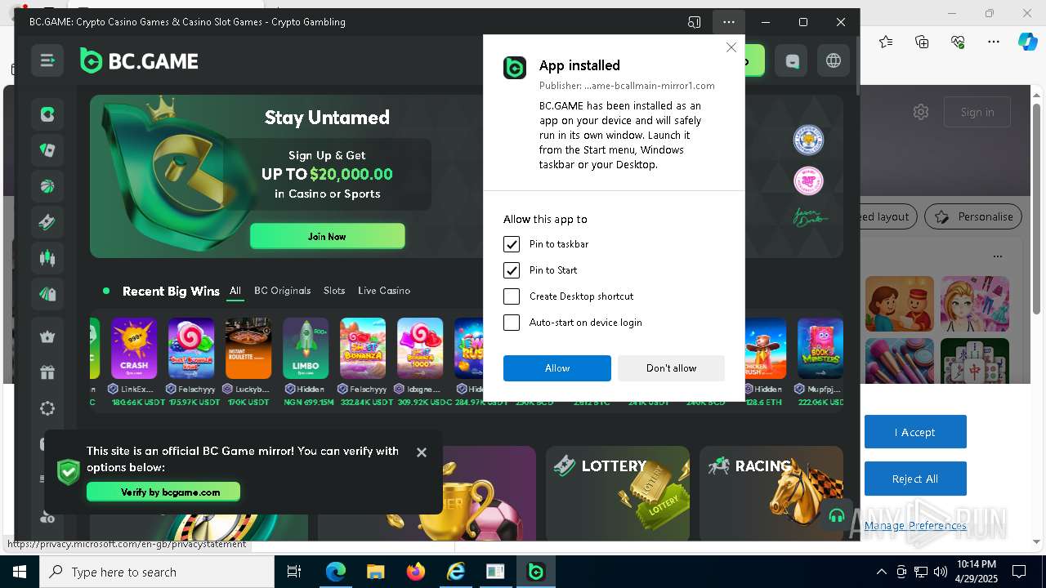
Task: Open Task View on taskbar
Action: click(294, 572)
